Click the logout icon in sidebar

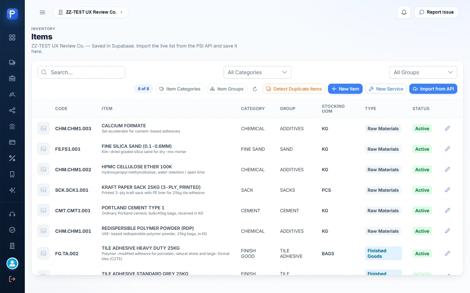[12, 279]
